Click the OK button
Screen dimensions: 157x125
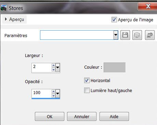point(50,116)
